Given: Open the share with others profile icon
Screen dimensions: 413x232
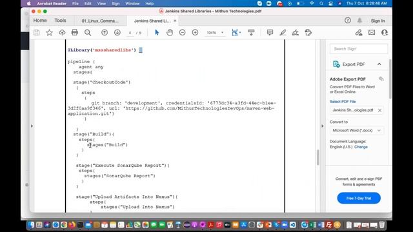Looking at the screenshot, I should point(385,33).
